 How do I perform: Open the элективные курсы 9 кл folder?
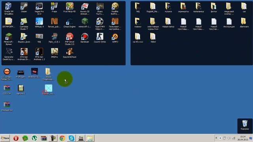pos(153,22)
